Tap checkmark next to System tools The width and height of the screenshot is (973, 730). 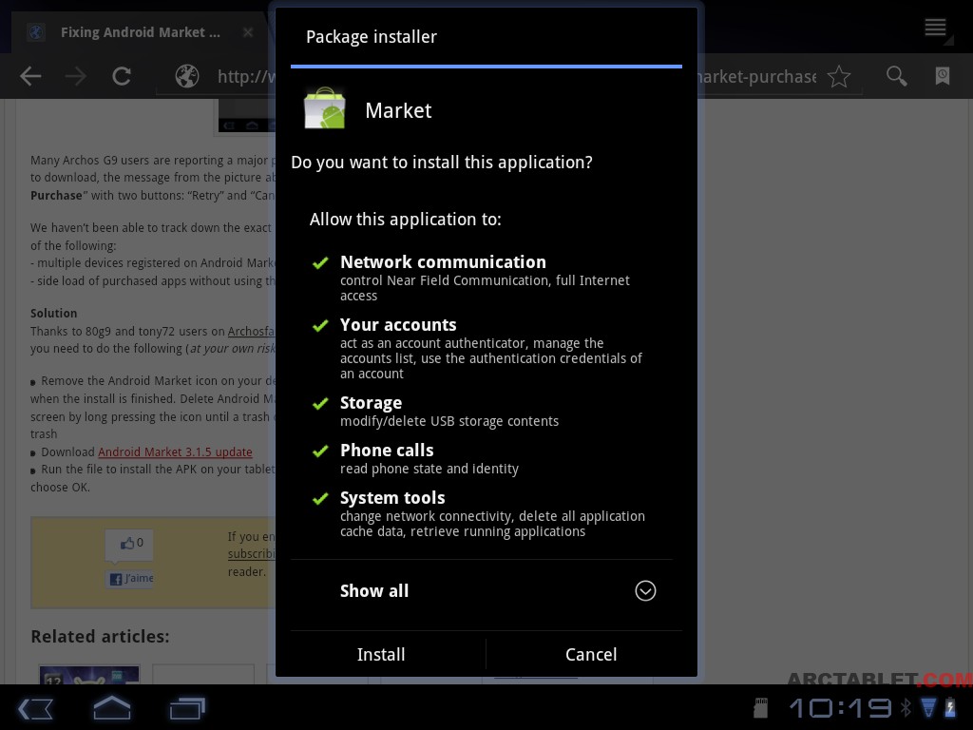[320, 498]
